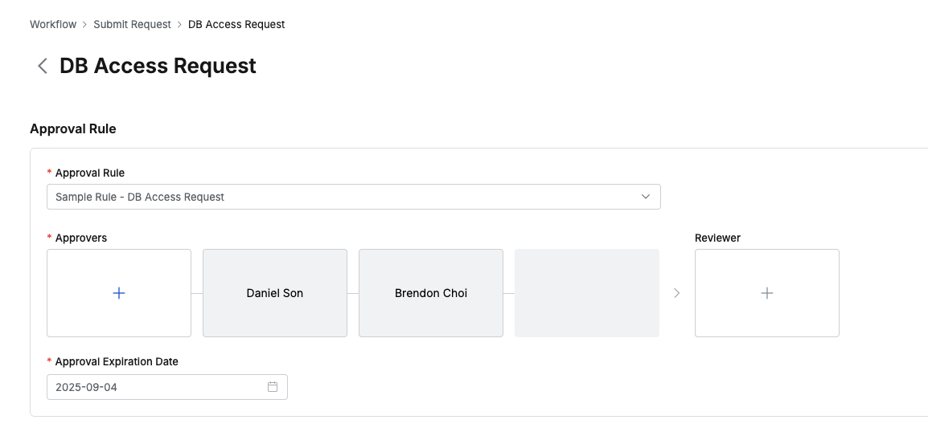Viewport: 928px width, 440px height.
Task: Navigate to Workflow in the breadcrumb
Action: tap(53, 24)
